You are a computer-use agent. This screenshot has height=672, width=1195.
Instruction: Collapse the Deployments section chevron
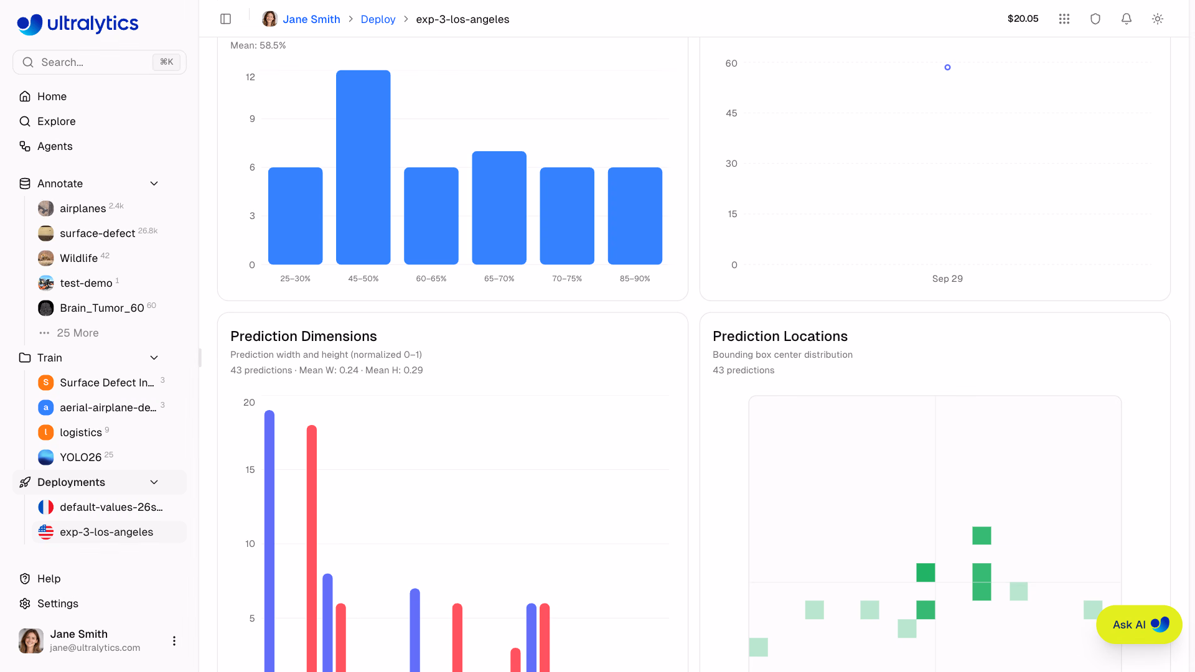point(154,482)
